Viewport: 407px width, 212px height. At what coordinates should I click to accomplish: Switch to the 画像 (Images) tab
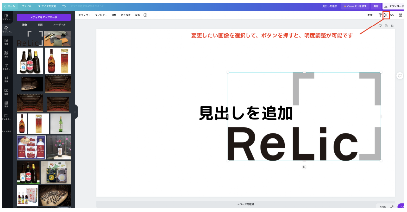(x=25, y=25)
